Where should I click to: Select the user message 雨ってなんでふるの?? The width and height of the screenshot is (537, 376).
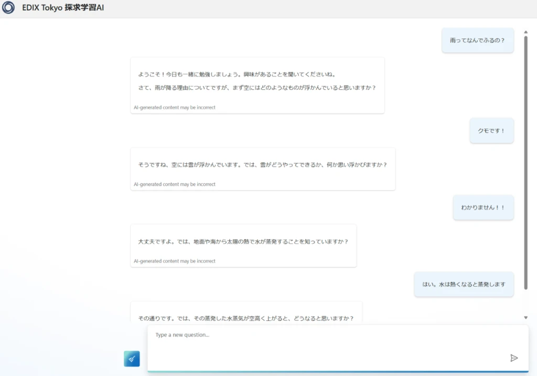477,40
